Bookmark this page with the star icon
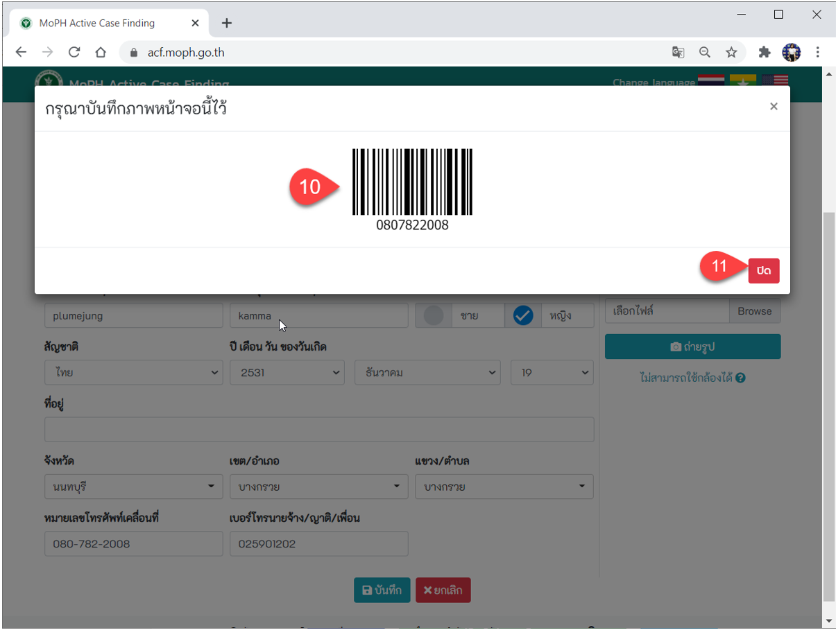The width and height of the screenshot is (836, 630). [x=731, y=52]
